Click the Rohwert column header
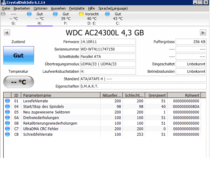This screenshot has height=188, width=211. [184, 95]
